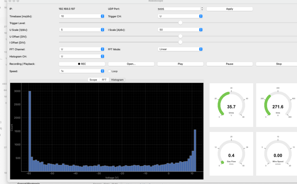
Task: Click the Trigger Level slider handle
Action: 180,23
